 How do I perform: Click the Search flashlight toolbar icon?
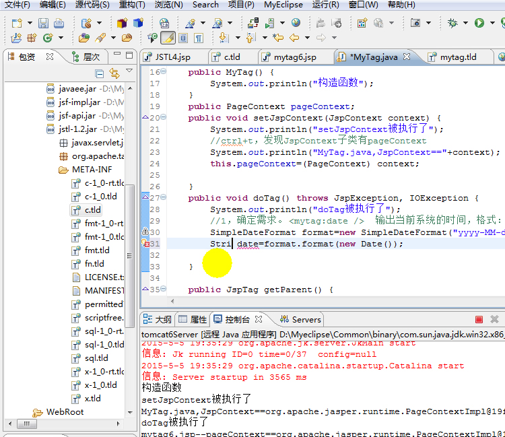[x=100, y=38]
